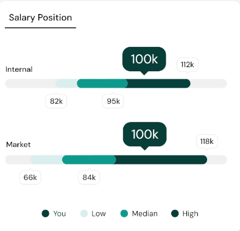Select the Salary Position tab

pos(40,18)
